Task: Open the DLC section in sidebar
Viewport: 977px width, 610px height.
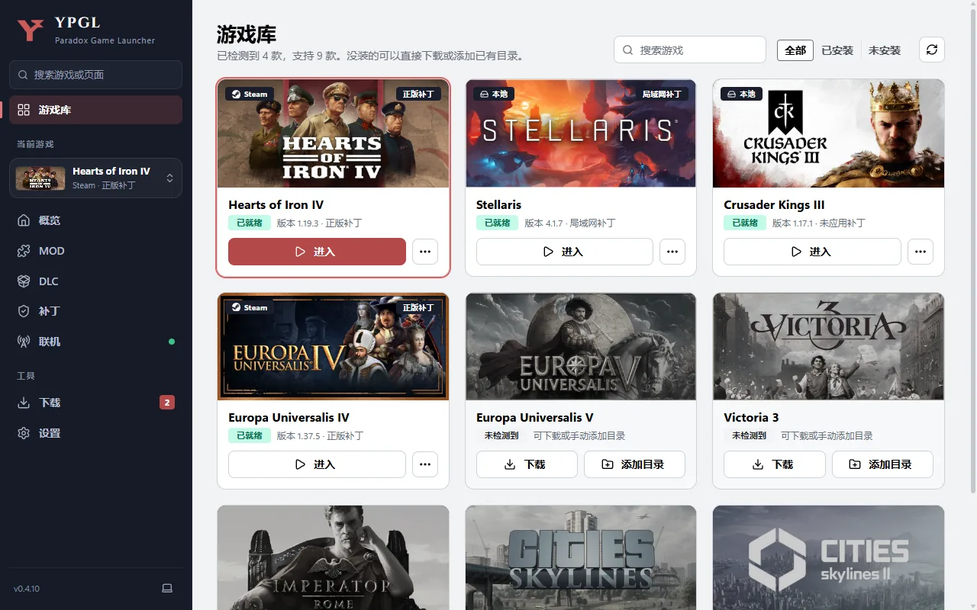Action: click(x=95, y=281)
